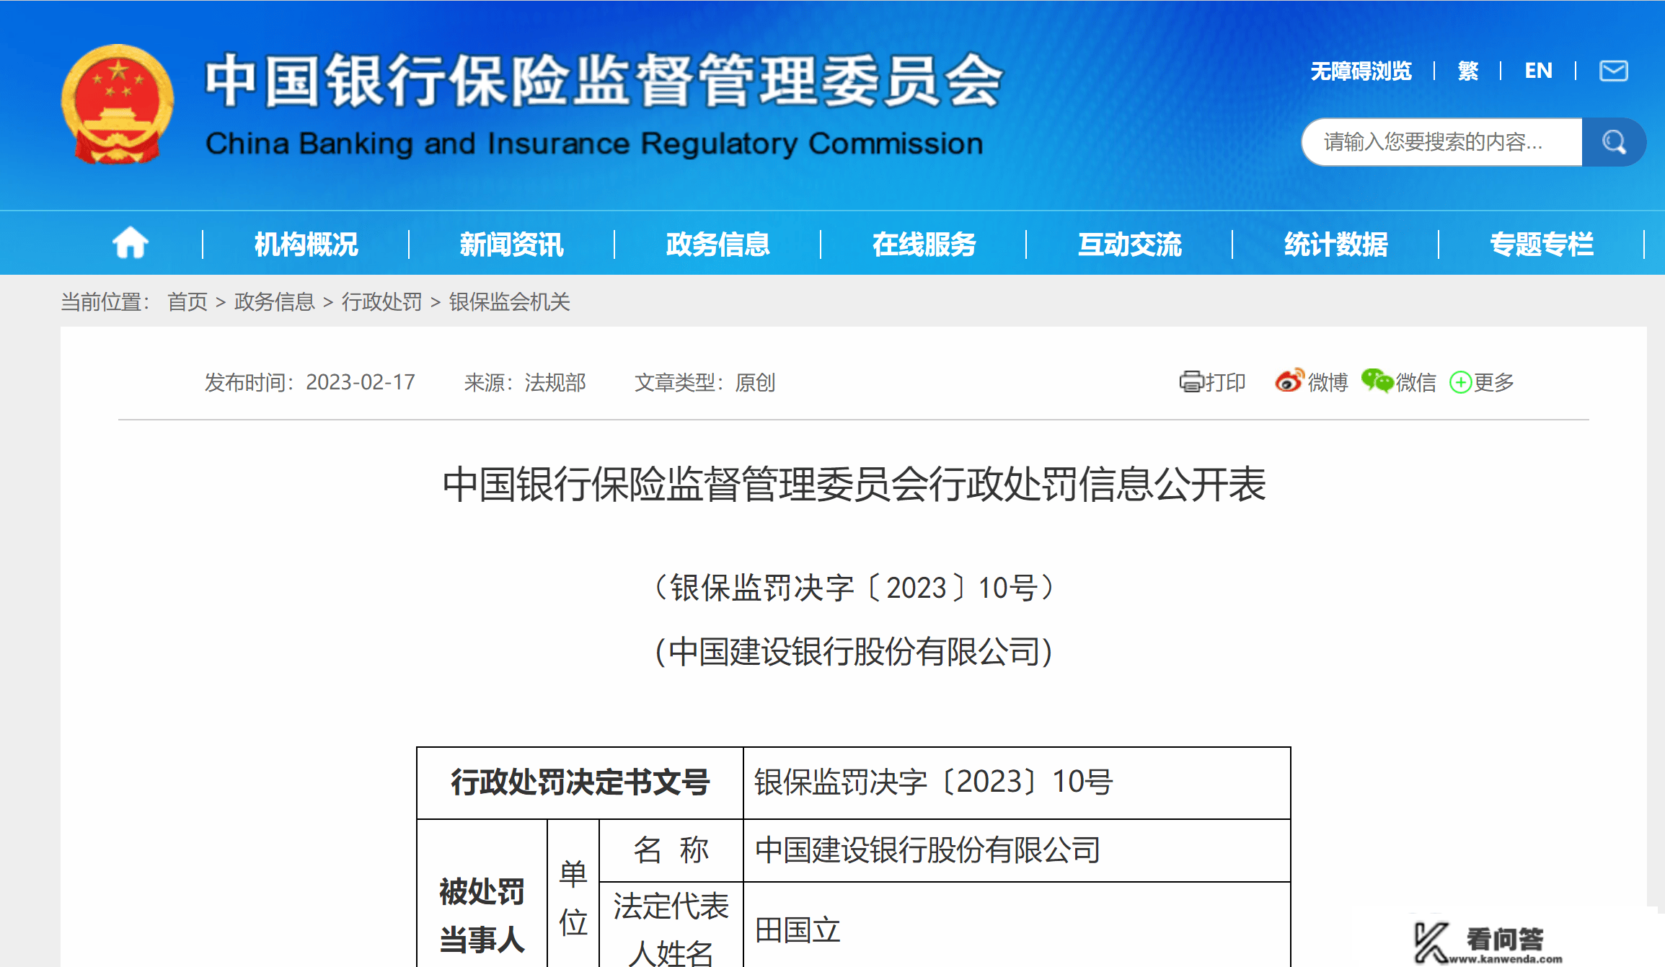1665x967 pixels.
Task: Open the mail envelope icon
Action: coord(1614,71)
